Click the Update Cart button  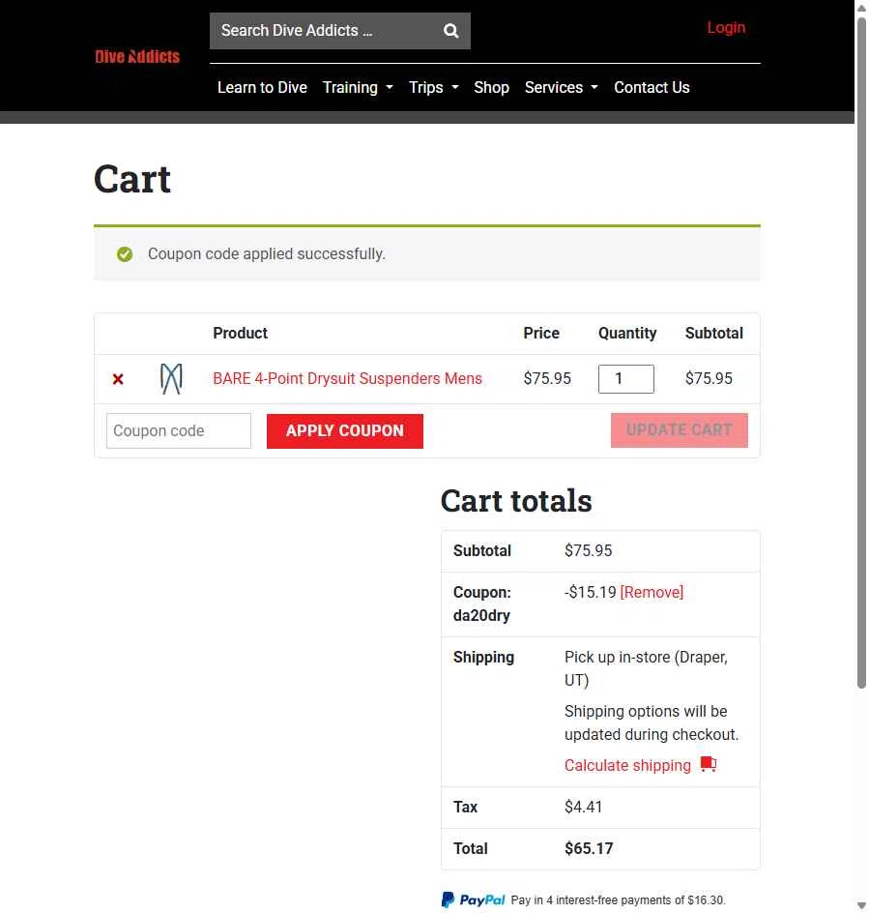tap(680, 430)
